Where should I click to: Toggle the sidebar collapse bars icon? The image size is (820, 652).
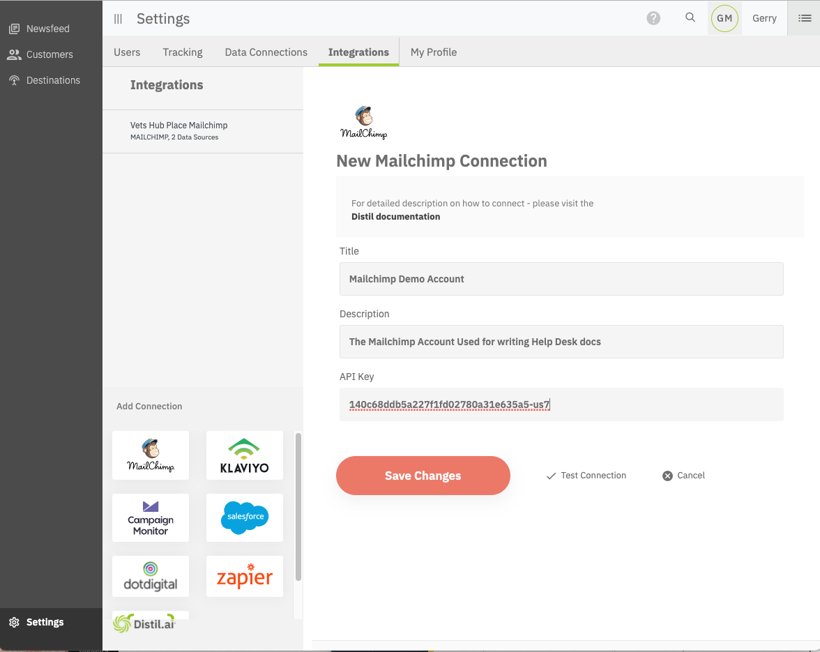119,19
